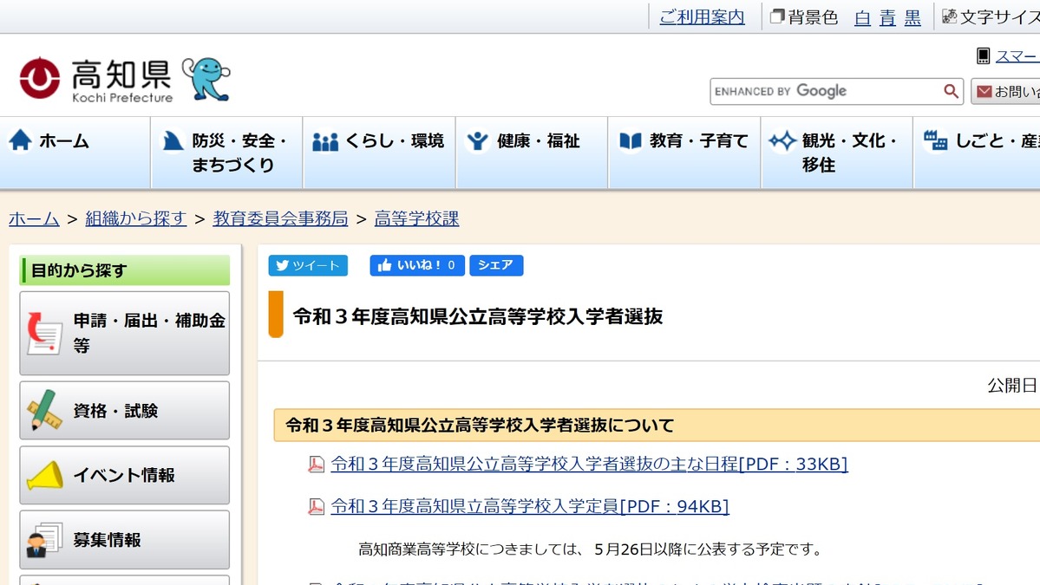Click the ツイート button

point(308,265)
